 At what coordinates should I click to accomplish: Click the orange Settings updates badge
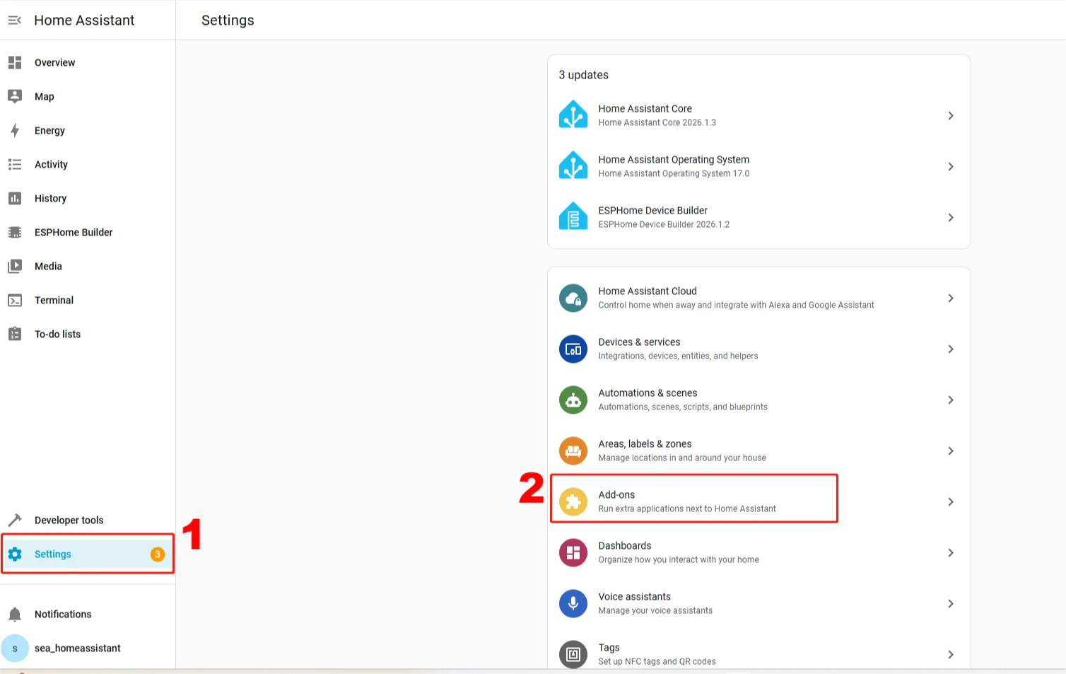coord(158,554)
